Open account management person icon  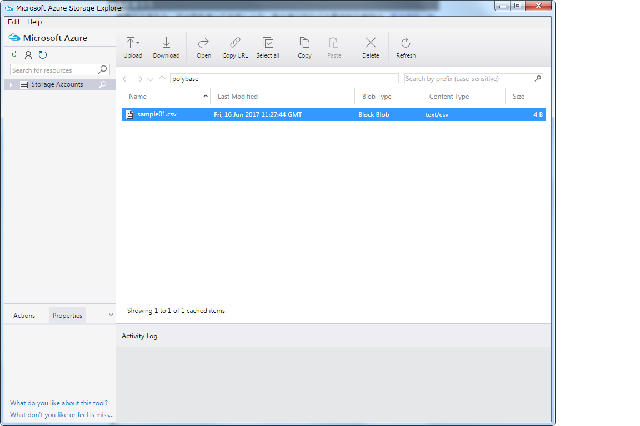click(28, 55)
